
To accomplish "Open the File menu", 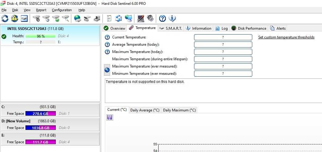I will pyautogui.click(x=4, y=10).
